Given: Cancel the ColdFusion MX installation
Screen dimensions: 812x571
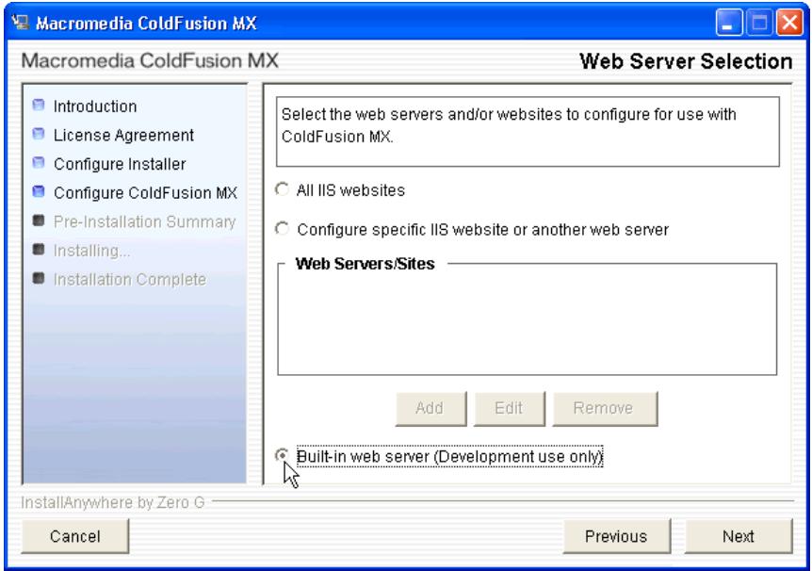Looking at the screenshot, I should coord(75,536).
